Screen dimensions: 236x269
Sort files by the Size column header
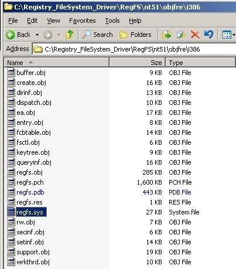(137, 63)
